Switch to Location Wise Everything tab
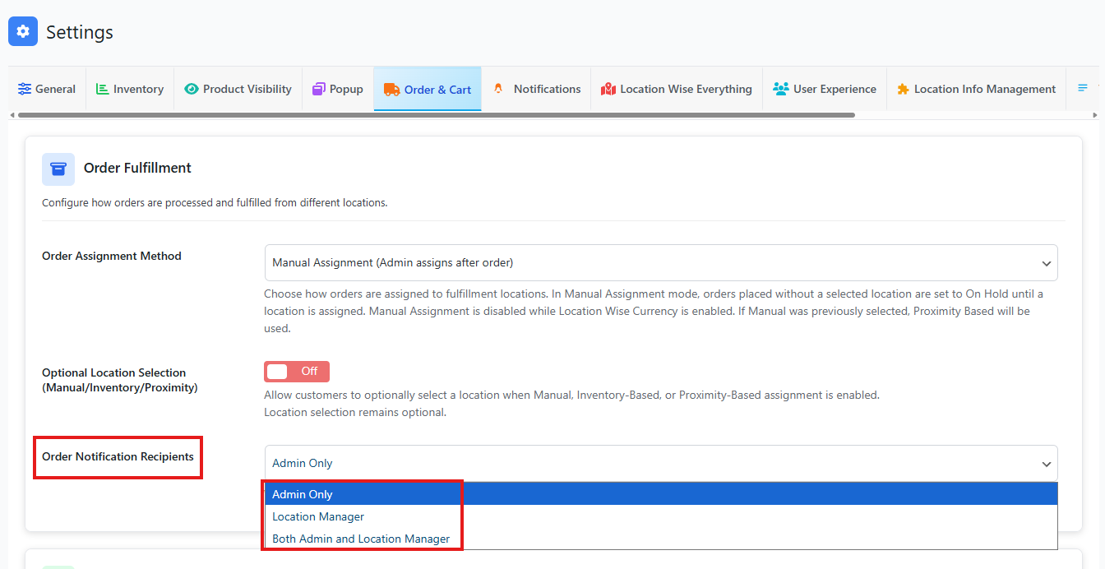Image resolution: width=1105 pixels, height=569 pixels. 677,89
